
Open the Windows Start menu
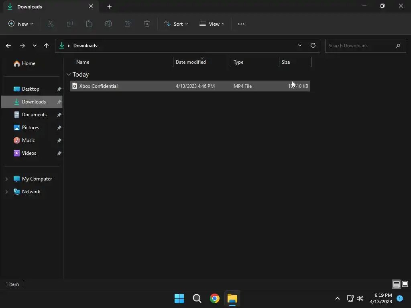[179, 298]
